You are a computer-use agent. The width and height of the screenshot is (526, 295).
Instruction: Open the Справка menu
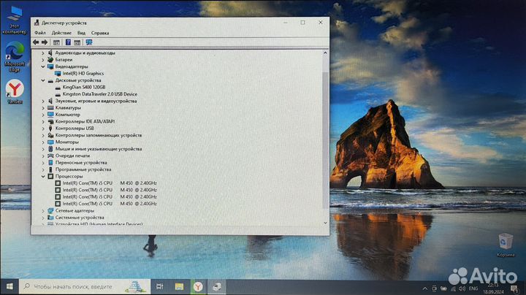(x=100, y=33)
